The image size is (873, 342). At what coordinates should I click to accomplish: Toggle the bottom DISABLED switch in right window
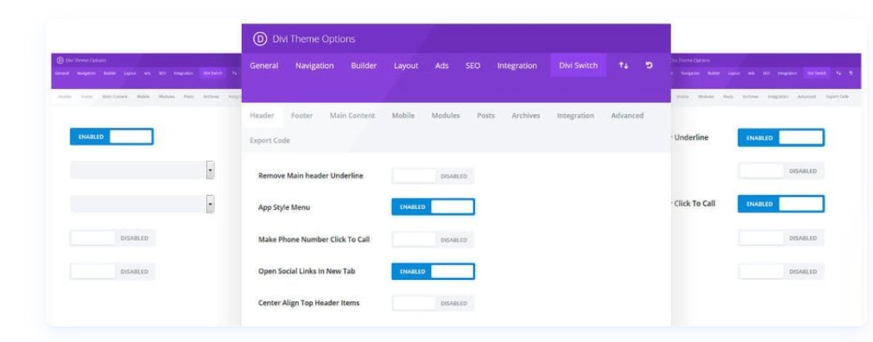coord(781,272)
